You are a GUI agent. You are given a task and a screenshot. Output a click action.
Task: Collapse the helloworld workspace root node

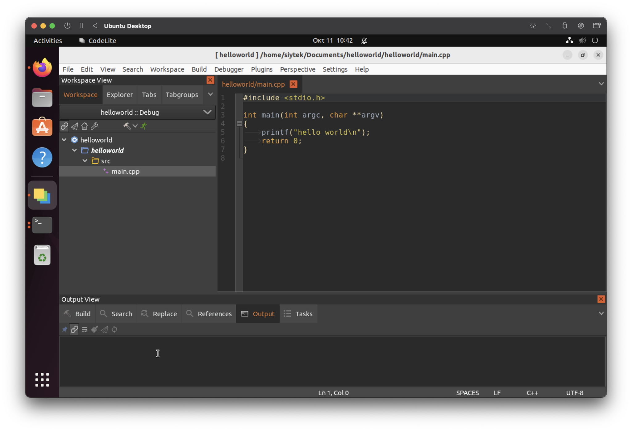click(x=64, y=140)
